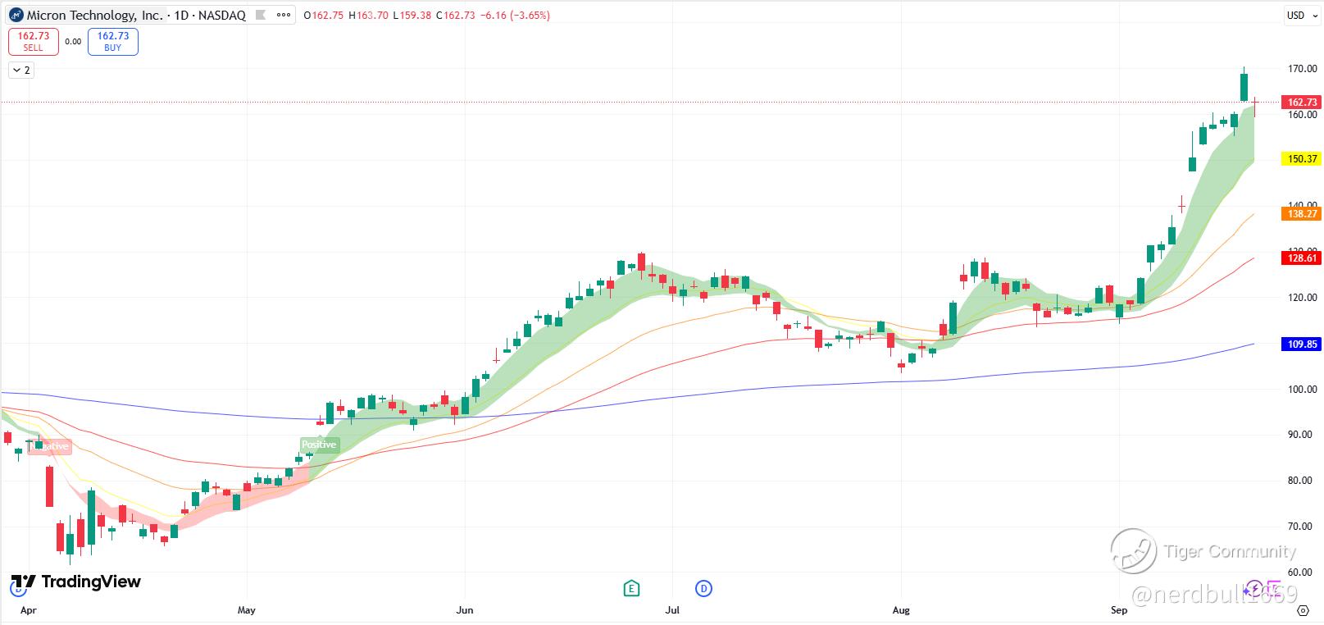Screen dimensions: 1324x625
Task: Expand the collapsed indicator legend showing 2
Action: pyautogui.click(x=21, y=71)
